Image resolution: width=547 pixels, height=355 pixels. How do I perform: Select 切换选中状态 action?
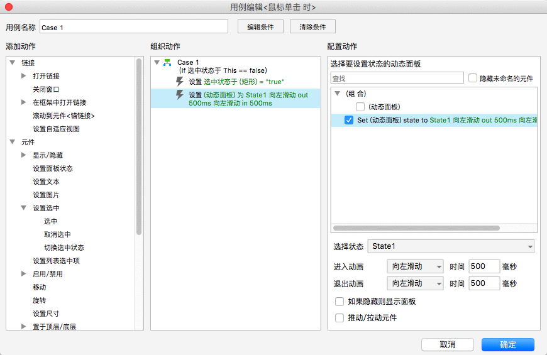pos(64,248)
